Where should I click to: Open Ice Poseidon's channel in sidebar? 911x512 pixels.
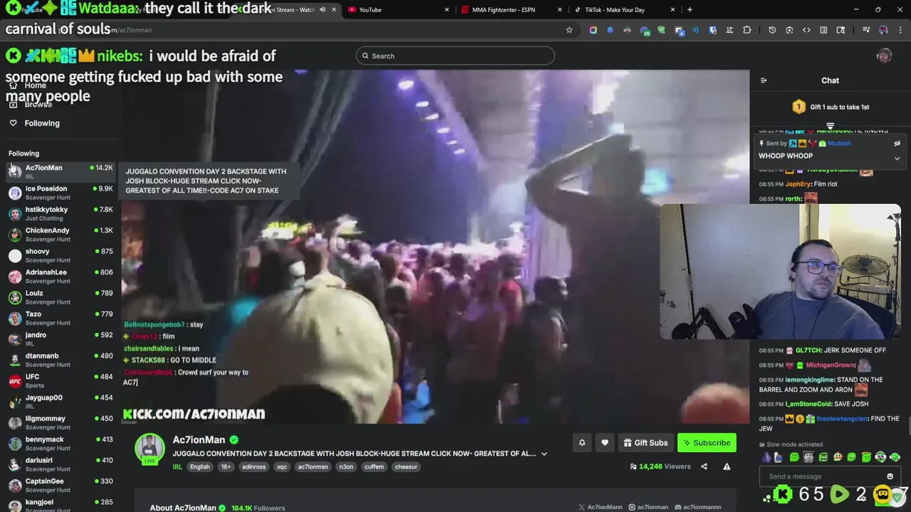(x=60, y=193)
